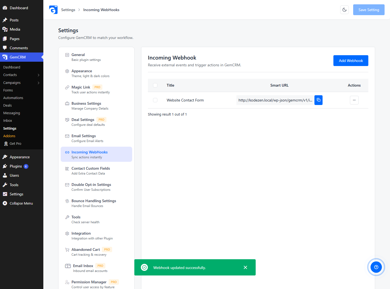Check the Website Contact Form row checkbox
This screenshot has height=289, width=390.
155,100
